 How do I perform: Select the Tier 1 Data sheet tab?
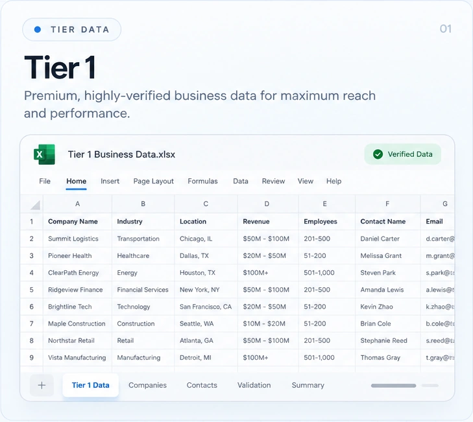90,385
